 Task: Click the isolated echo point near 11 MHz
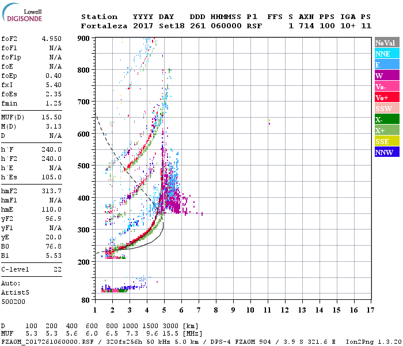(269, 122)
